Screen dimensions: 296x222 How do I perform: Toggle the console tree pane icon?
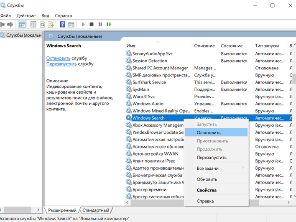pos(22,25)
